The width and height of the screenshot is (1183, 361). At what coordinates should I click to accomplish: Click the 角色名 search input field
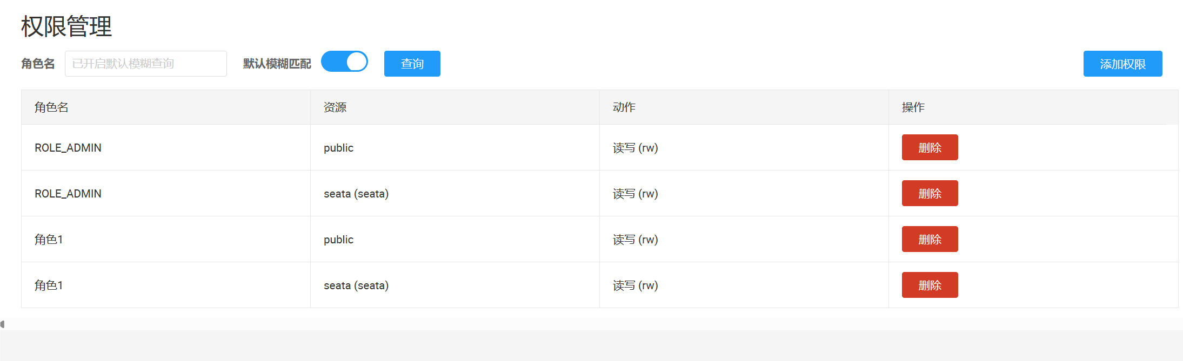point(145,64)
